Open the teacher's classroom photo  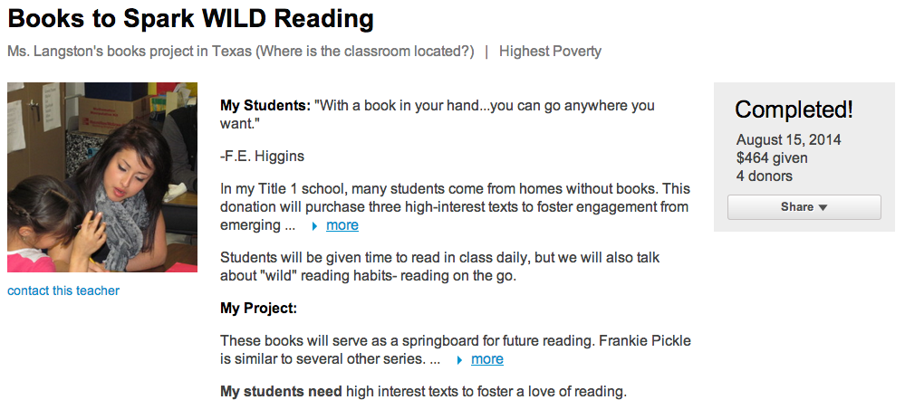tap(102, 177)
